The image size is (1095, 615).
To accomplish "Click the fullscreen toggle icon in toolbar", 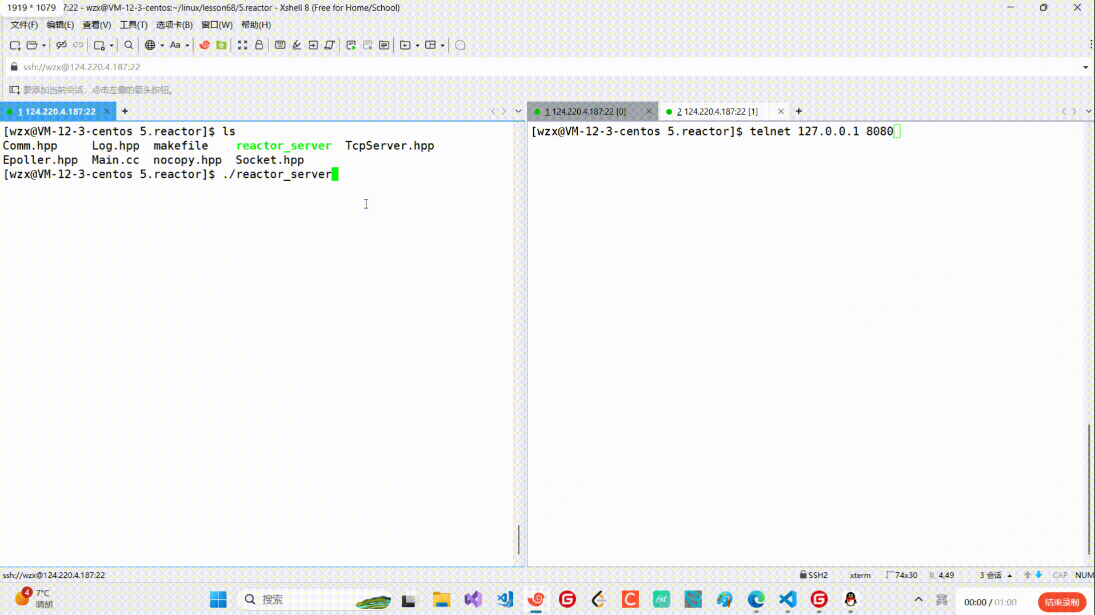I will (x=242, y=45).
